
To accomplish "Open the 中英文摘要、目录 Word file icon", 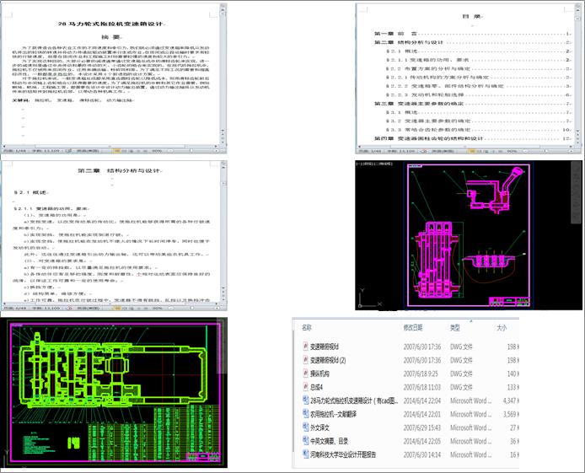I will (306, 441).
